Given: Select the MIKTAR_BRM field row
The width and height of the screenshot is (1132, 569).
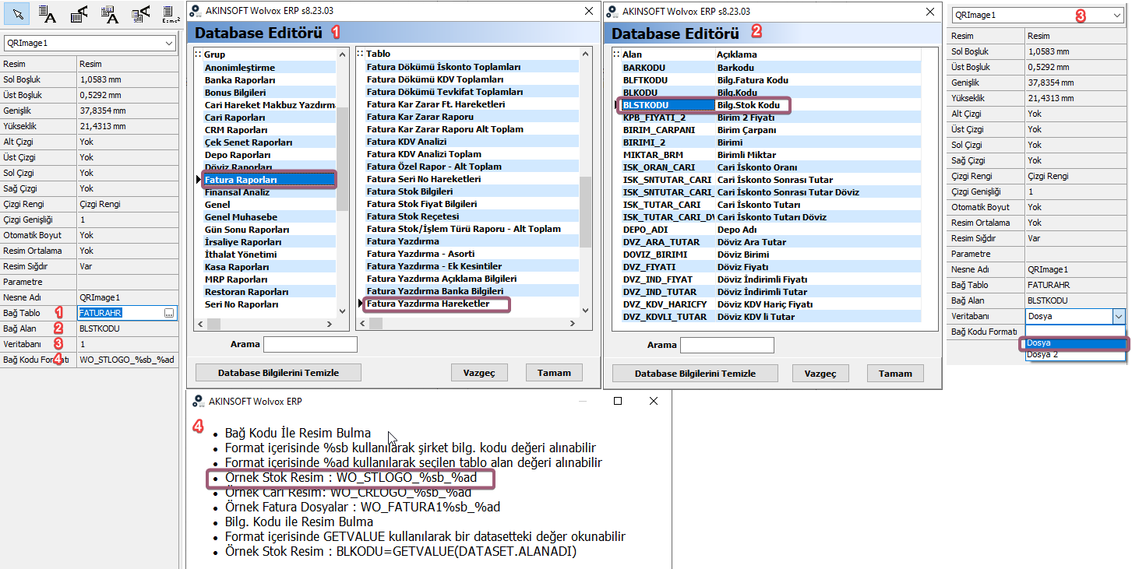Looking at the screenshot, I should tap(770, 155).
